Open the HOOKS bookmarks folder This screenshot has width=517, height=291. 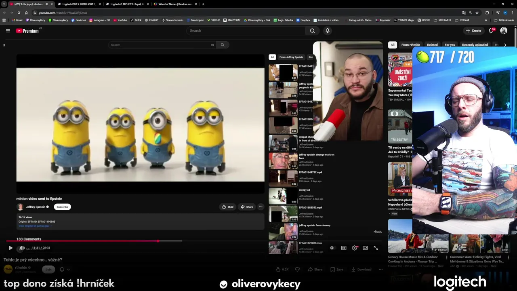pos(424,20)
